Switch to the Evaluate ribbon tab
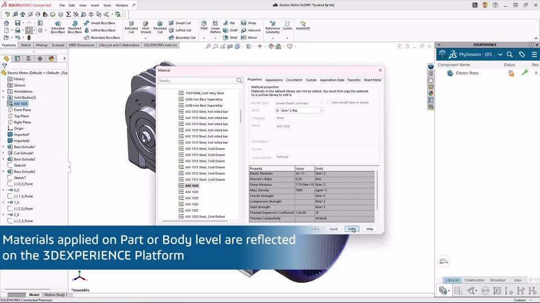Screen dimensions: 540x303 (x=58, y=45)
